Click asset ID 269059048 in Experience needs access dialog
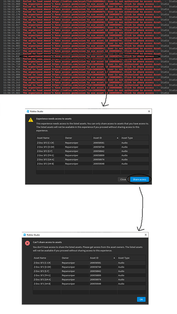Image resolution: width=177 pixels, height=314 pixels. (x=99, y=164)
